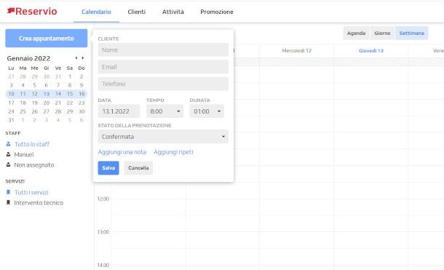Select the Manuel staff icon

[9, 154]
